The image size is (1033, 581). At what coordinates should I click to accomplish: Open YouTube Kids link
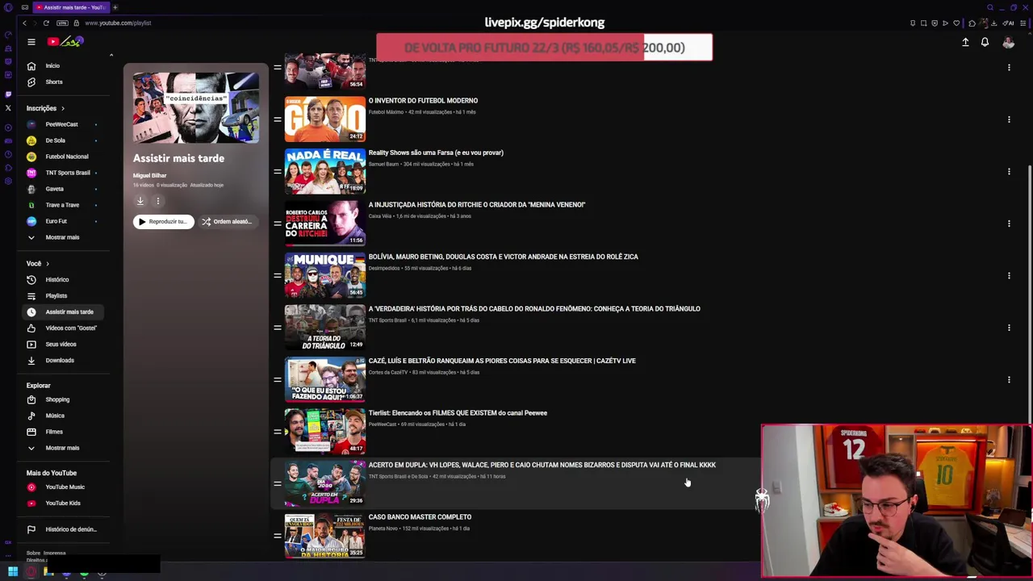pos(62,503)
